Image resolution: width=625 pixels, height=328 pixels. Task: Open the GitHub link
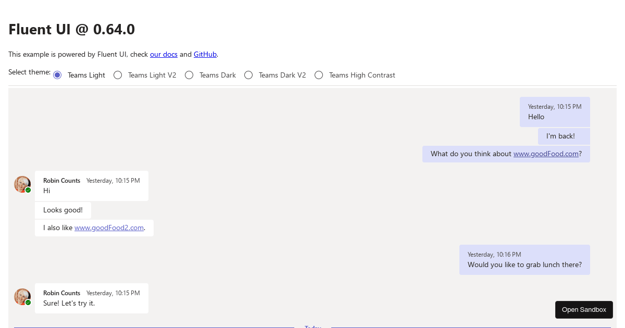tap(205, 54)
